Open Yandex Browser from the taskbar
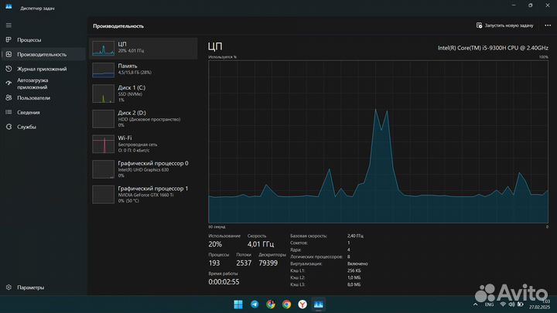The image size is (557, 313). (302, 304)
